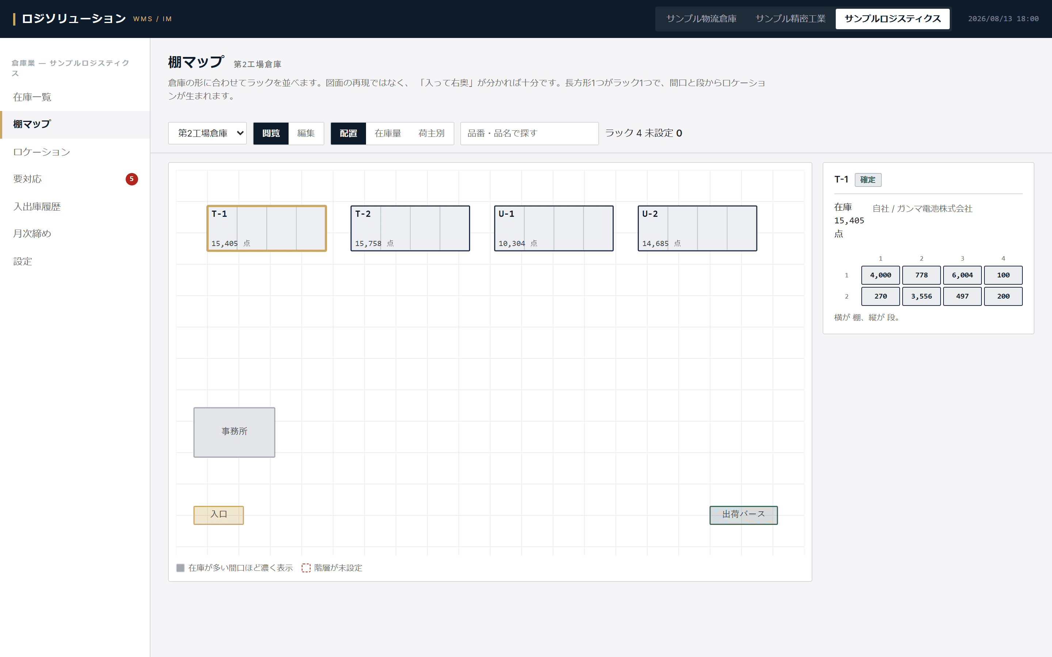Click 自社 / ガンマ電池株式会社 owner text
1052x657 pixels.
(x=922, y=208)
